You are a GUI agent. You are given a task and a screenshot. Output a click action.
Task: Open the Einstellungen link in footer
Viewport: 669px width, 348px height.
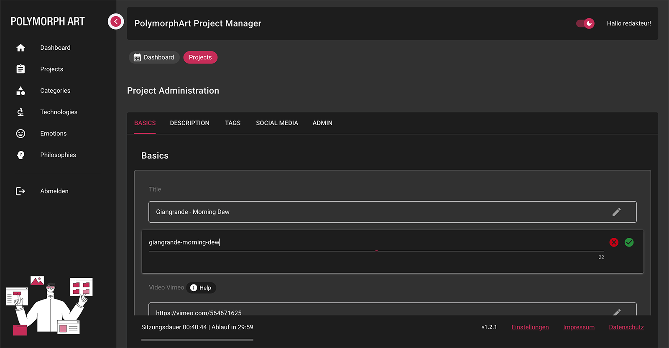pos(530,327)
